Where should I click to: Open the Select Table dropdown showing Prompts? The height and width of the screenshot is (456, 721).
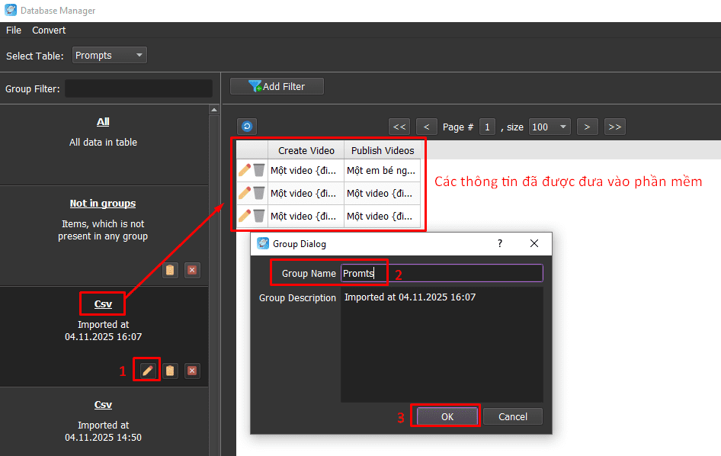tap(109, 55)
